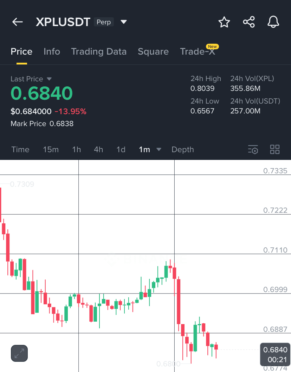Image resolution: width=291 pixels, height=372 pixels.
Task: Select the Time chart view
Action: (x=20, y=149)
